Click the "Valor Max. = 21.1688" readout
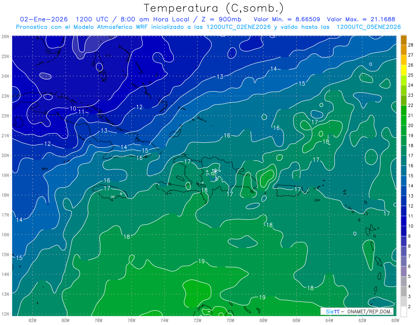The image size is (420, 325). pos(361,19)
